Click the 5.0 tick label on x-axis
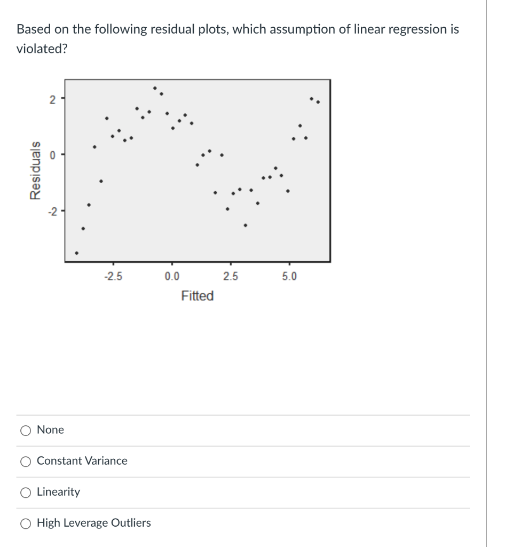 289,276
